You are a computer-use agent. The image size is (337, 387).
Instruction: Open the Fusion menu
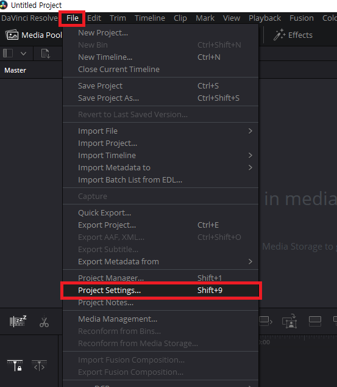[302, 18]
